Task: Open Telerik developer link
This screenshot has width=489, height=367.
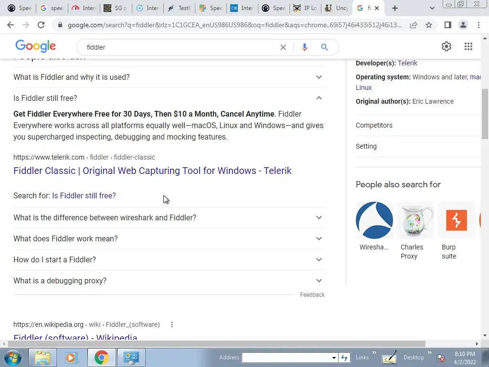Action: click(x=407, y=63)
